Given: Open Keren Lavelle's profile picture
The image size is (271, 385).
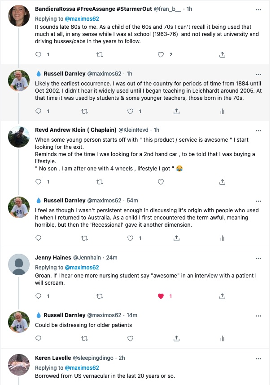Looking at the screenshot, I should (19, 365).
